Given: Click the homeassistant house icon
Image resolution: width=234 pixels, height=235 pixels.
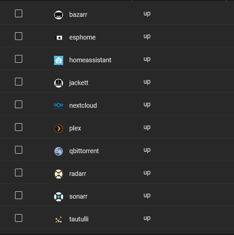Looking at the screenshot, I should pyautogui.click(x=59, y=60).
